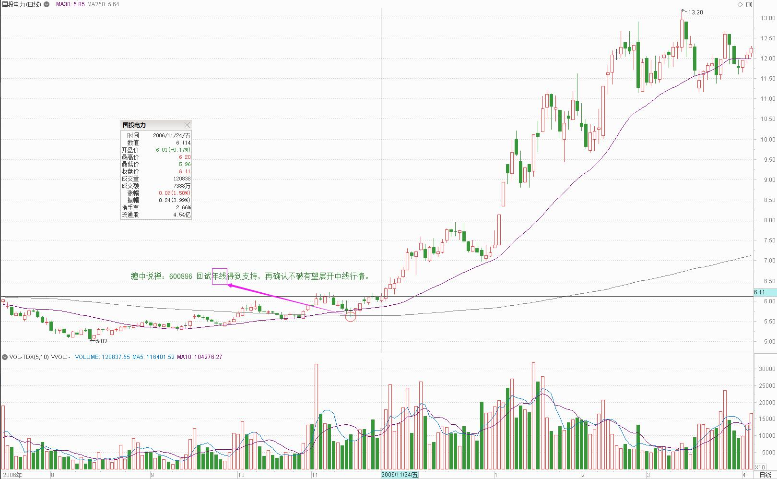Click the X10 volume scale label
The width and height of the screenshot is (777, 479).
coord(760,467)
